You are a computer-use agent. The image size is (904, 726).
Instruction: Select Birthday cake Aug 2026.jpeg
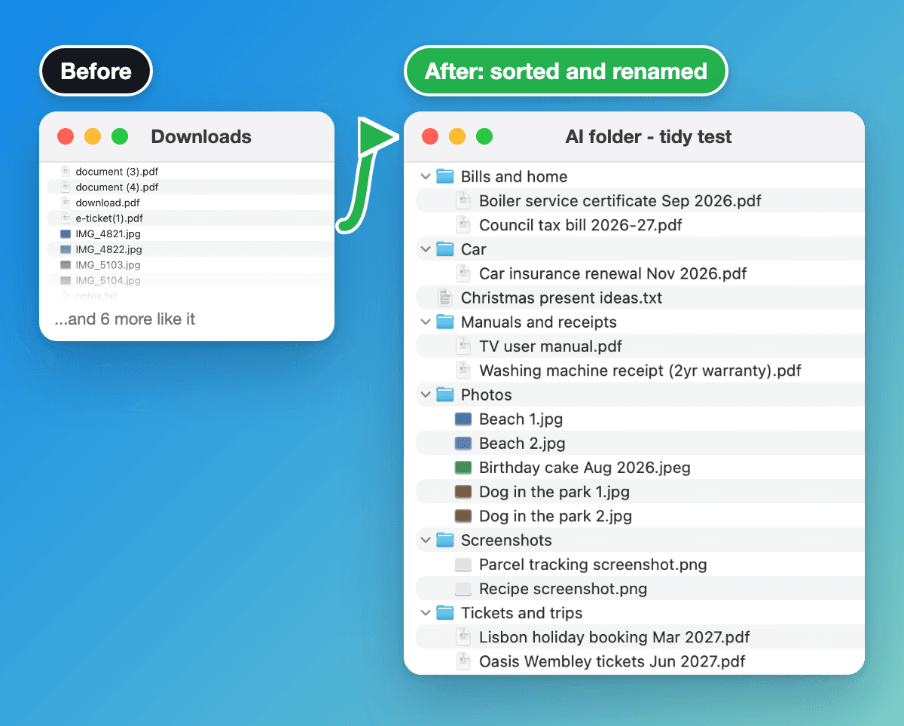(585, 468)
